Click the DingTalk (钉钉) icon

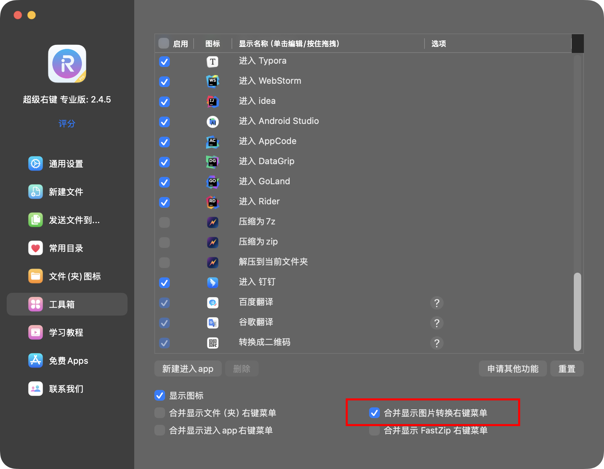coord(212,283)
